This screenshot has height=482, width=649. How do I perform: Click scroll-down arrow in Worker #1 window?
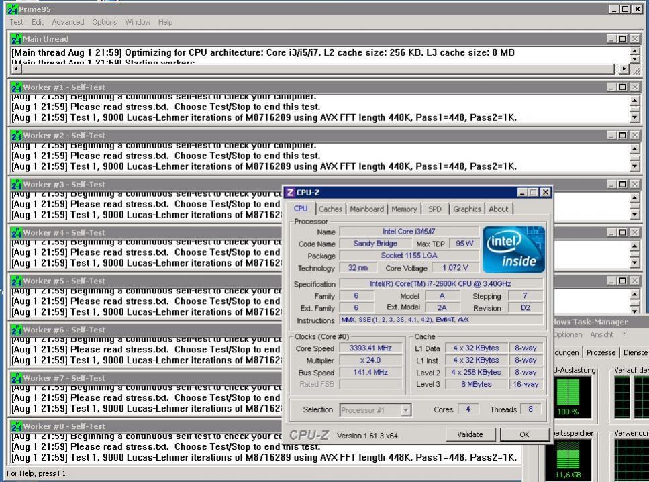(634, 118)
